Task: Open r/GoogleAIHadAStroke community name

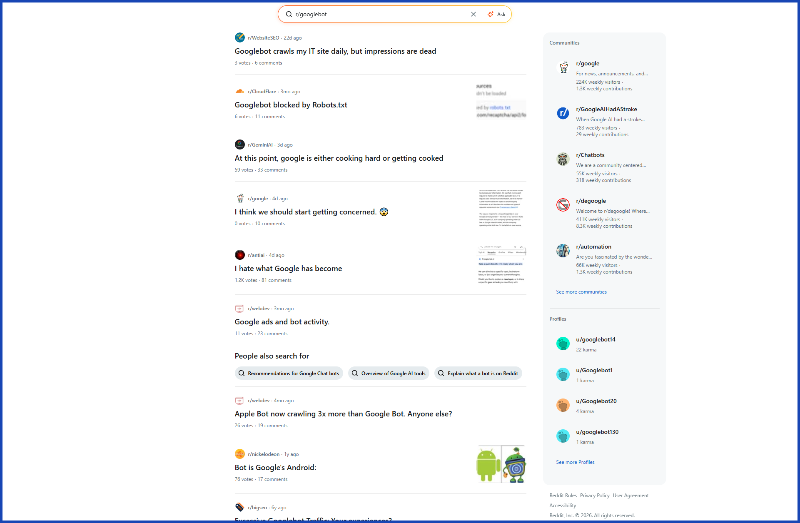Action: (x=606, y=109)
